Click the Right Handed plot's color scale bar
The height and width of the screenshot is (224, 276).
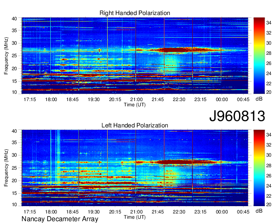[259, 56]
